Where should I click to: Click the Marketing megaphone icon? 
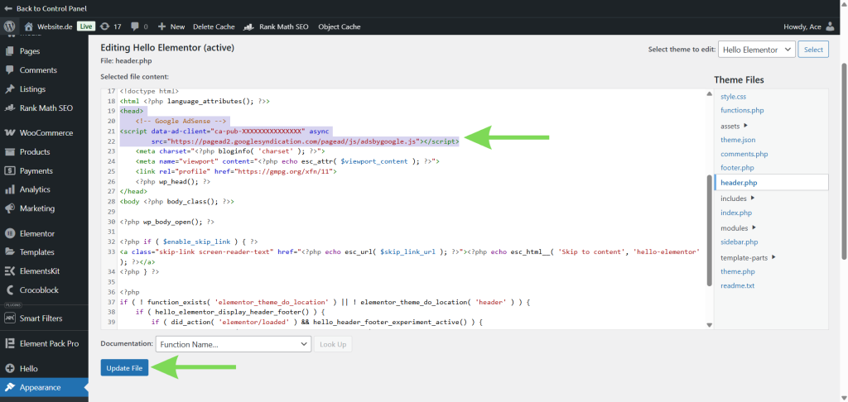click(x=9, y=208)
